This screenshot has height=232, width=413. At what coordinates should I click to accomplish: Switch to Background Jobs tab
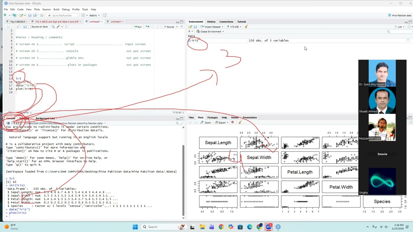[x=45, y=118]
